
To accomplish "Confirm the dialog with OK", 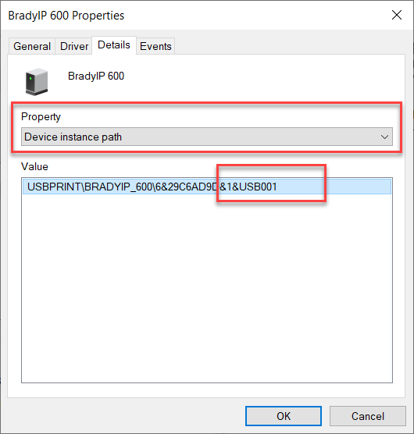I will pos(284,416).
